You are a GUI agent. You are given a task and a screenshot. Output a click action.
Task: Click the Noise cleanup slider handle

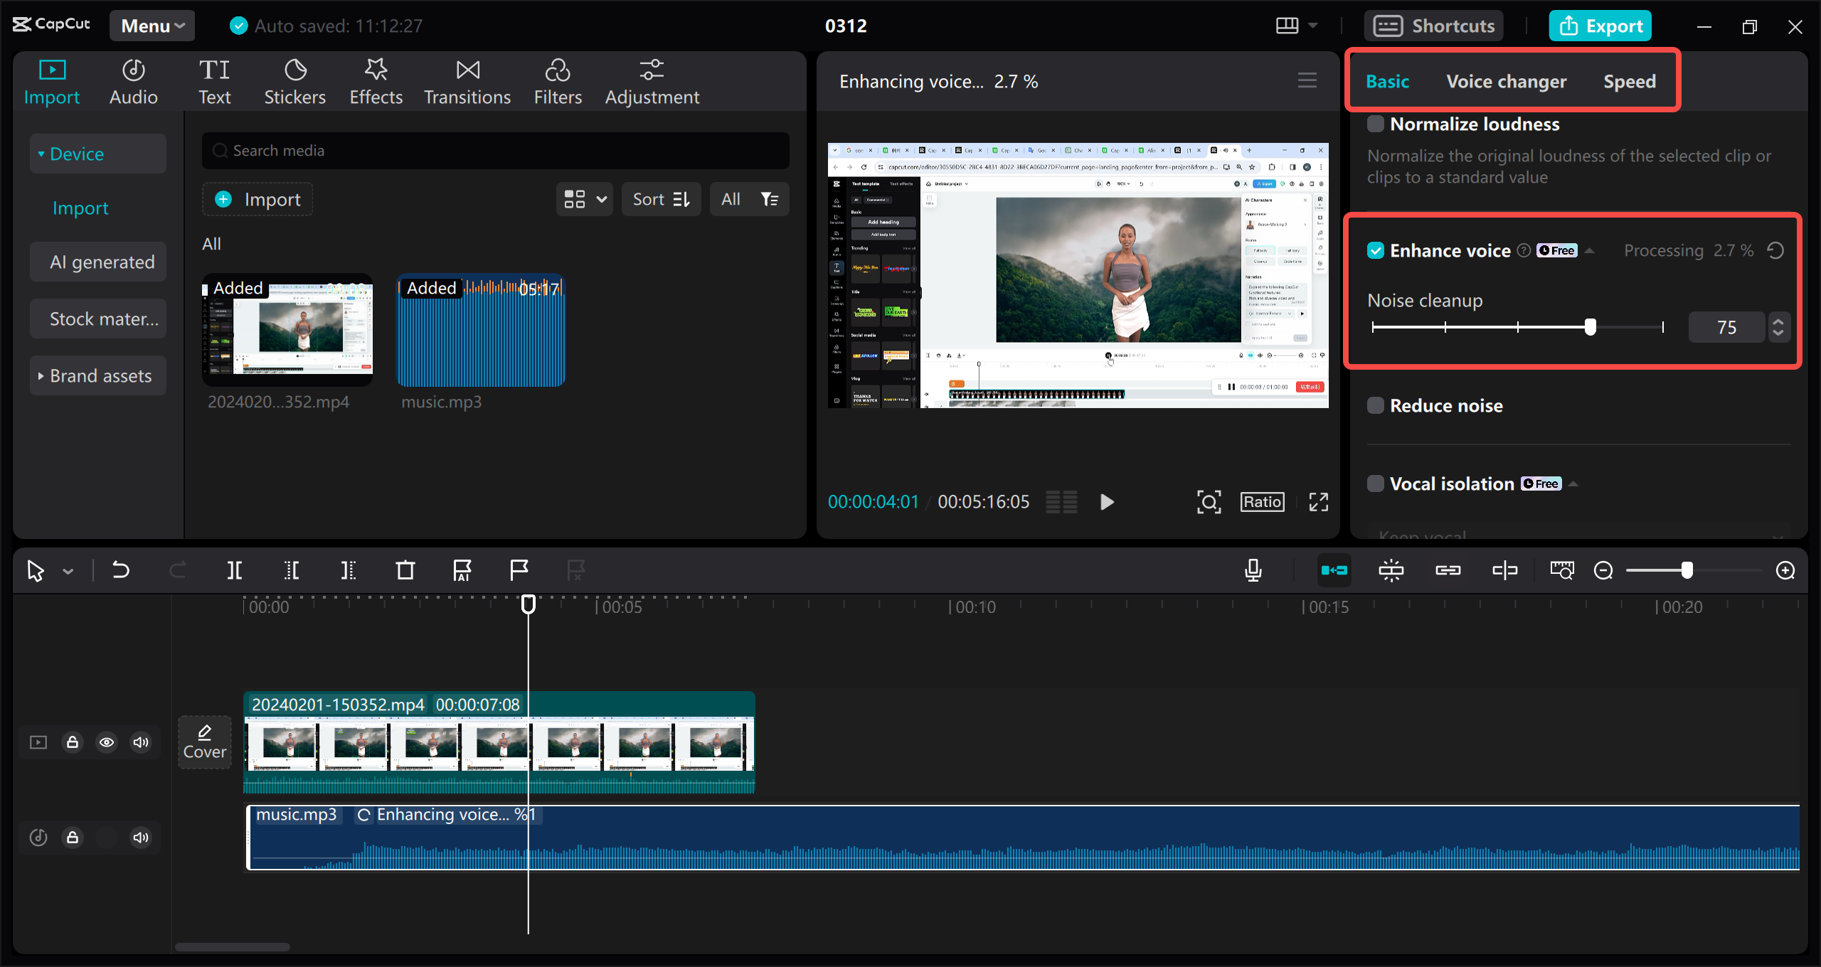[x=1591, y=327]
